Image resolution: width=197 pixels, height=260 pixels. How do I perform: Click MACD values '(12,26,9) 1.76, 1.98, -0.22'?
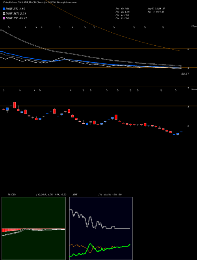[51, 195]
